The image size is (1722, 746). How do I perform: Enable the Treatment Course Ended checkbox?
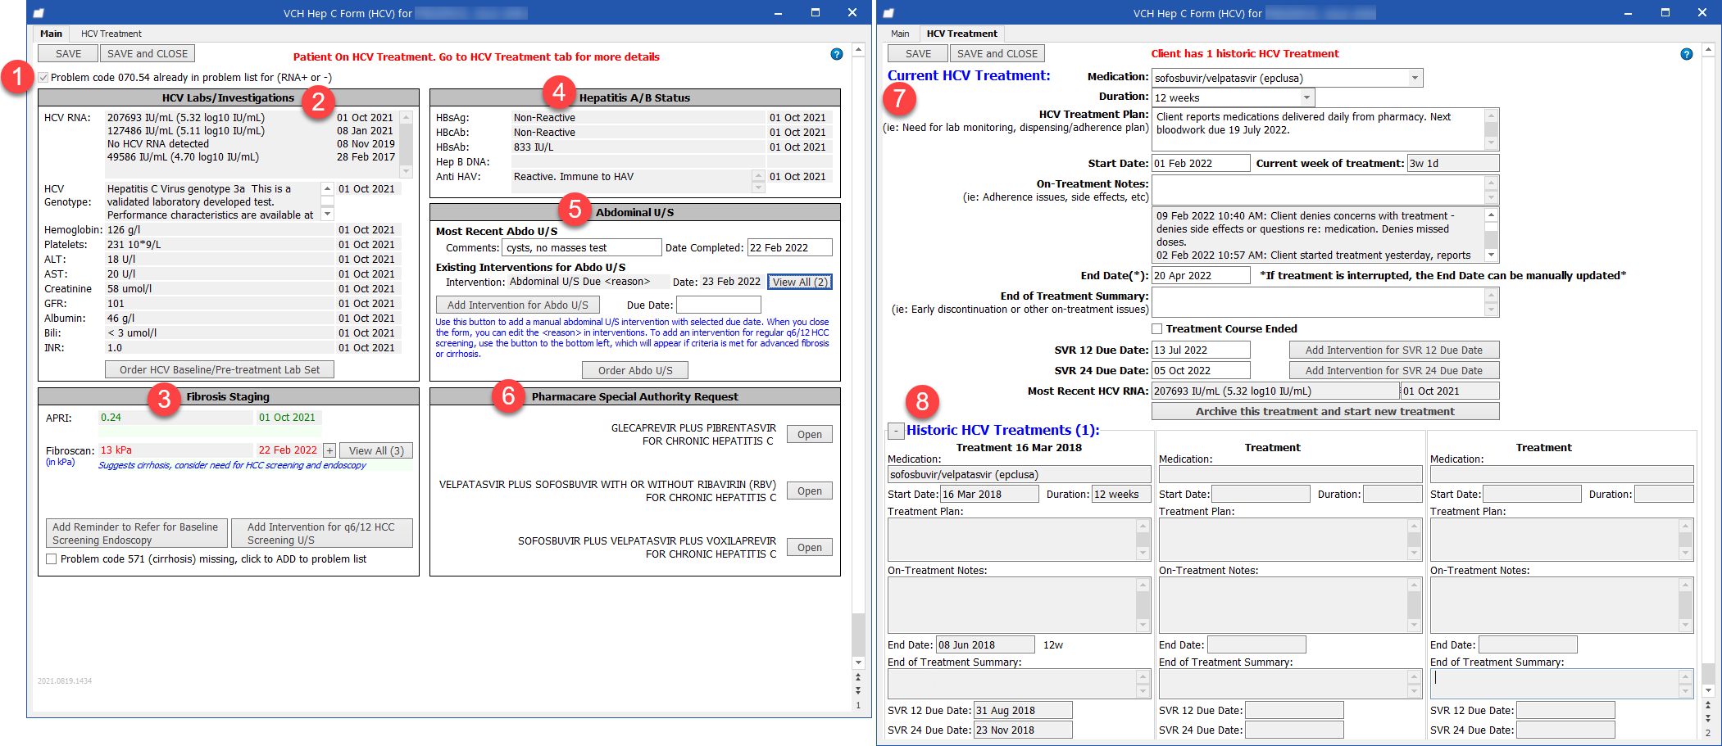[x=1156, y=328]
